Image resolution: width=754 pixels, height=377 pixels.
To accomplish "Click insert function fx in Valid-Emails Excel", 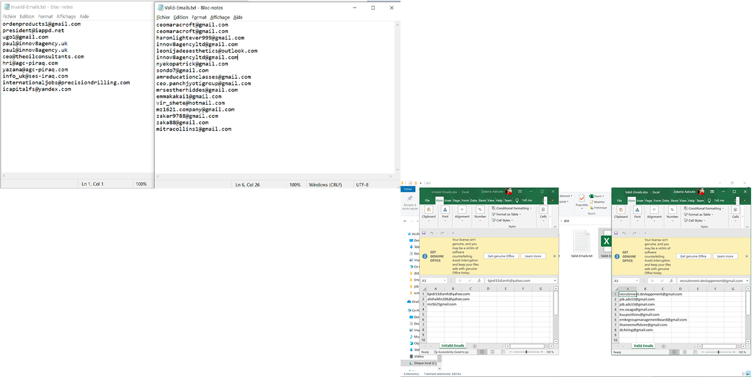I will (x=672, y=281).
